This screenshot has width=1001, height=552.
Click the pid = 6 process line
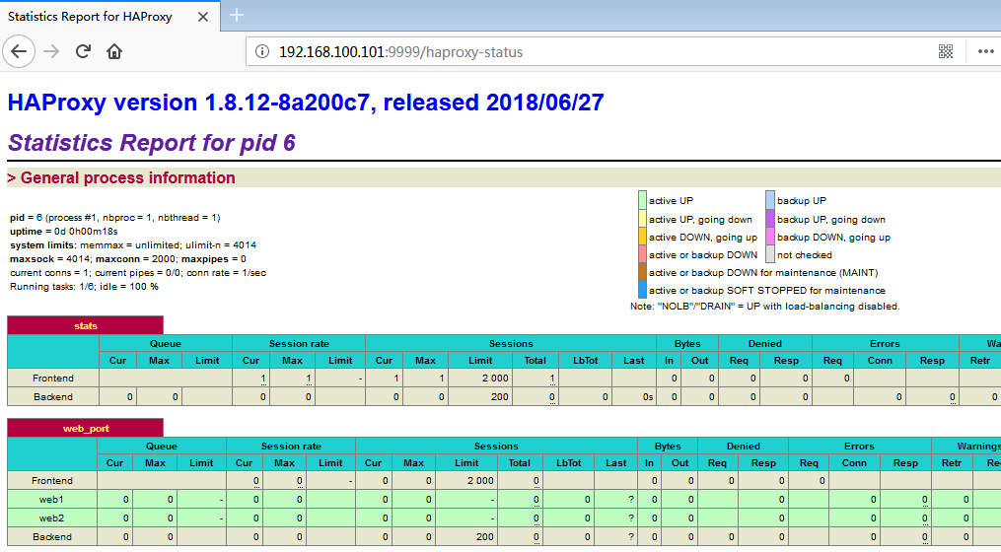click(x=115, y=218)
